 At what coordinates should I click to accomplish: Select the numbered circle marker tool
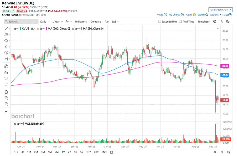point(6,53)
